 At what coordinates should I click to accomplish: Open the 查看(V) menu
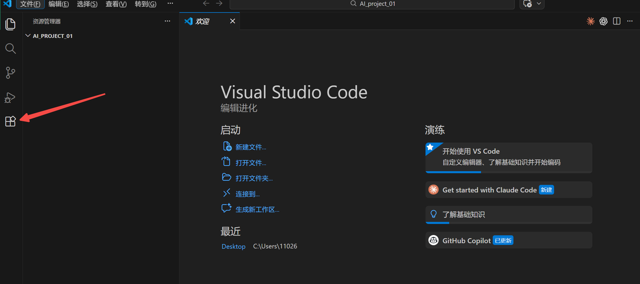116,4
